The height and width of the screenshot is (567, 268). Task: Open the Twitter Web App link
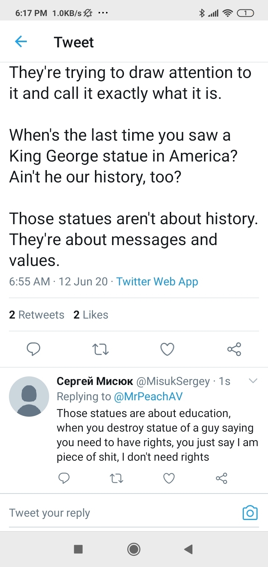[157, 282]
